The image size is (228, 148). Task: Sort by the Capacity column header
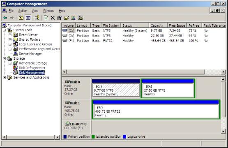pyautogui.click(x=158, y=25)
